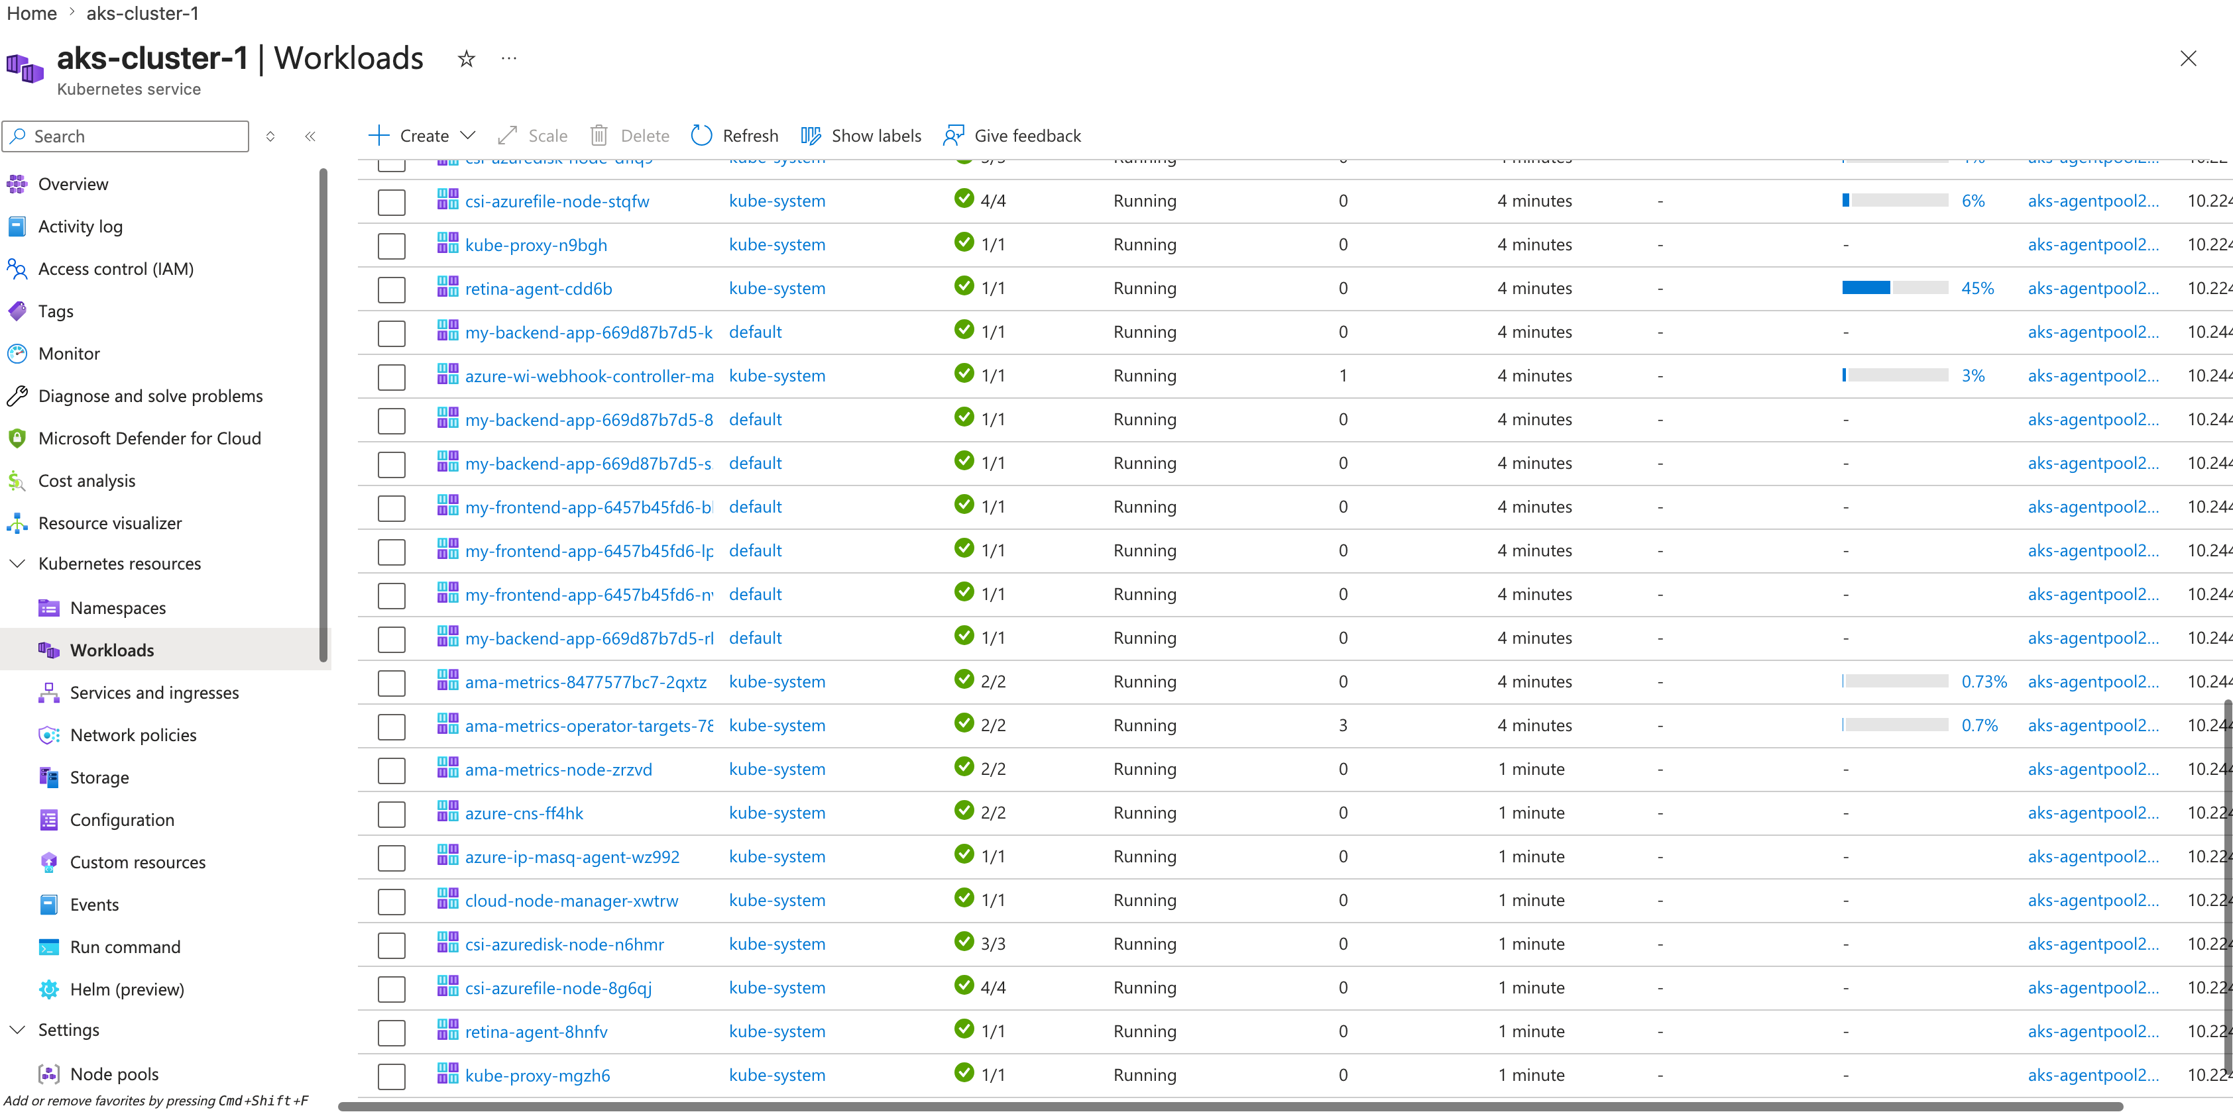This screenshot has width=2233, height=1114.
Task: Click the Storage icon in the sidebar
Action: [x=50, y=778]
